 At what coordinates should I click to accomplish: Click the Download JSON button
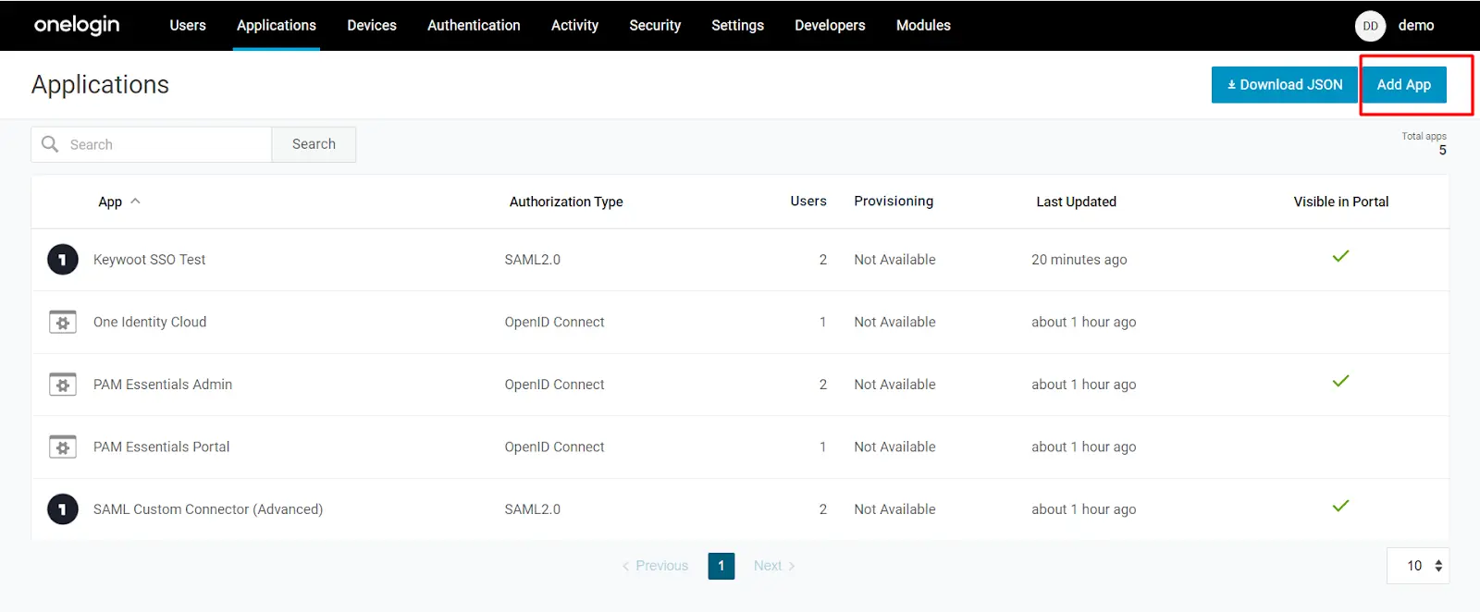(1284, 84)
